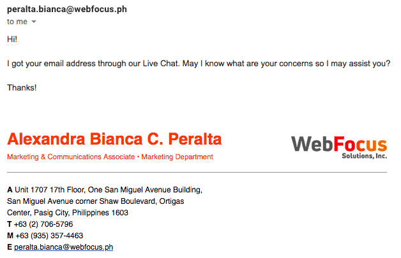Image resolution: width=401 pixels, height=258 pixels.
Task: Click the address line 'Unit 1707 17th Floor'
Action: pyautogui.click(x=50, y=190)
